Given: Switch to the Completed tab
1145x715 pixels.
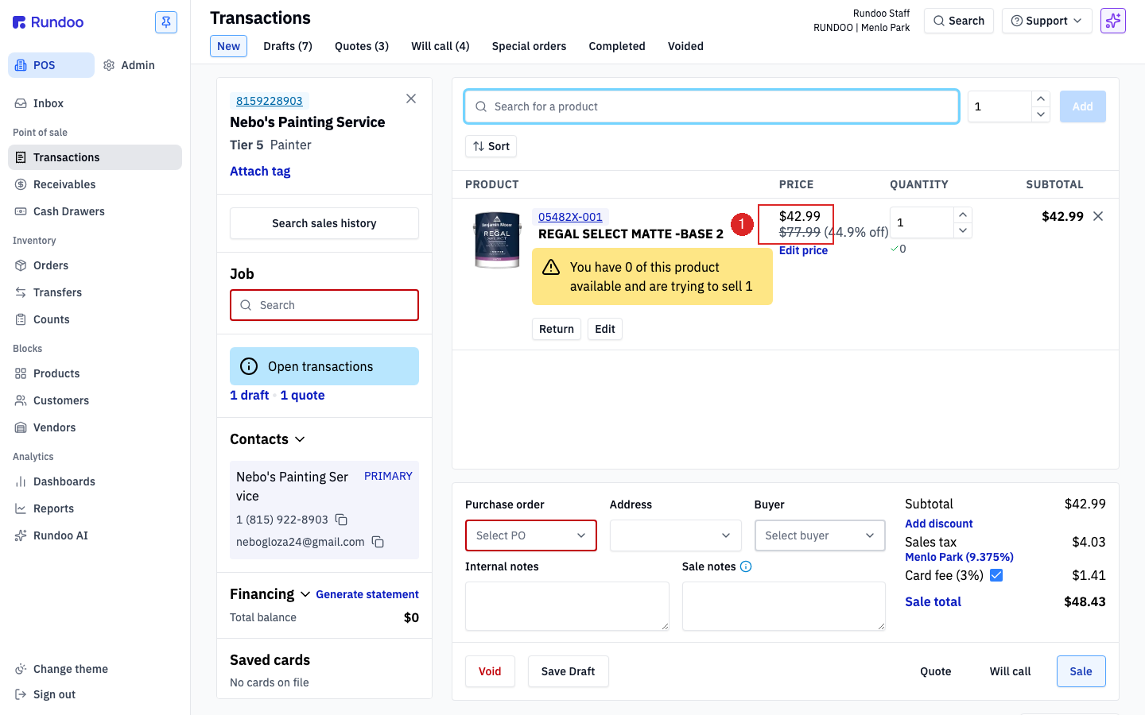Looking at the screenshot, I should click(x=617, y=46).
